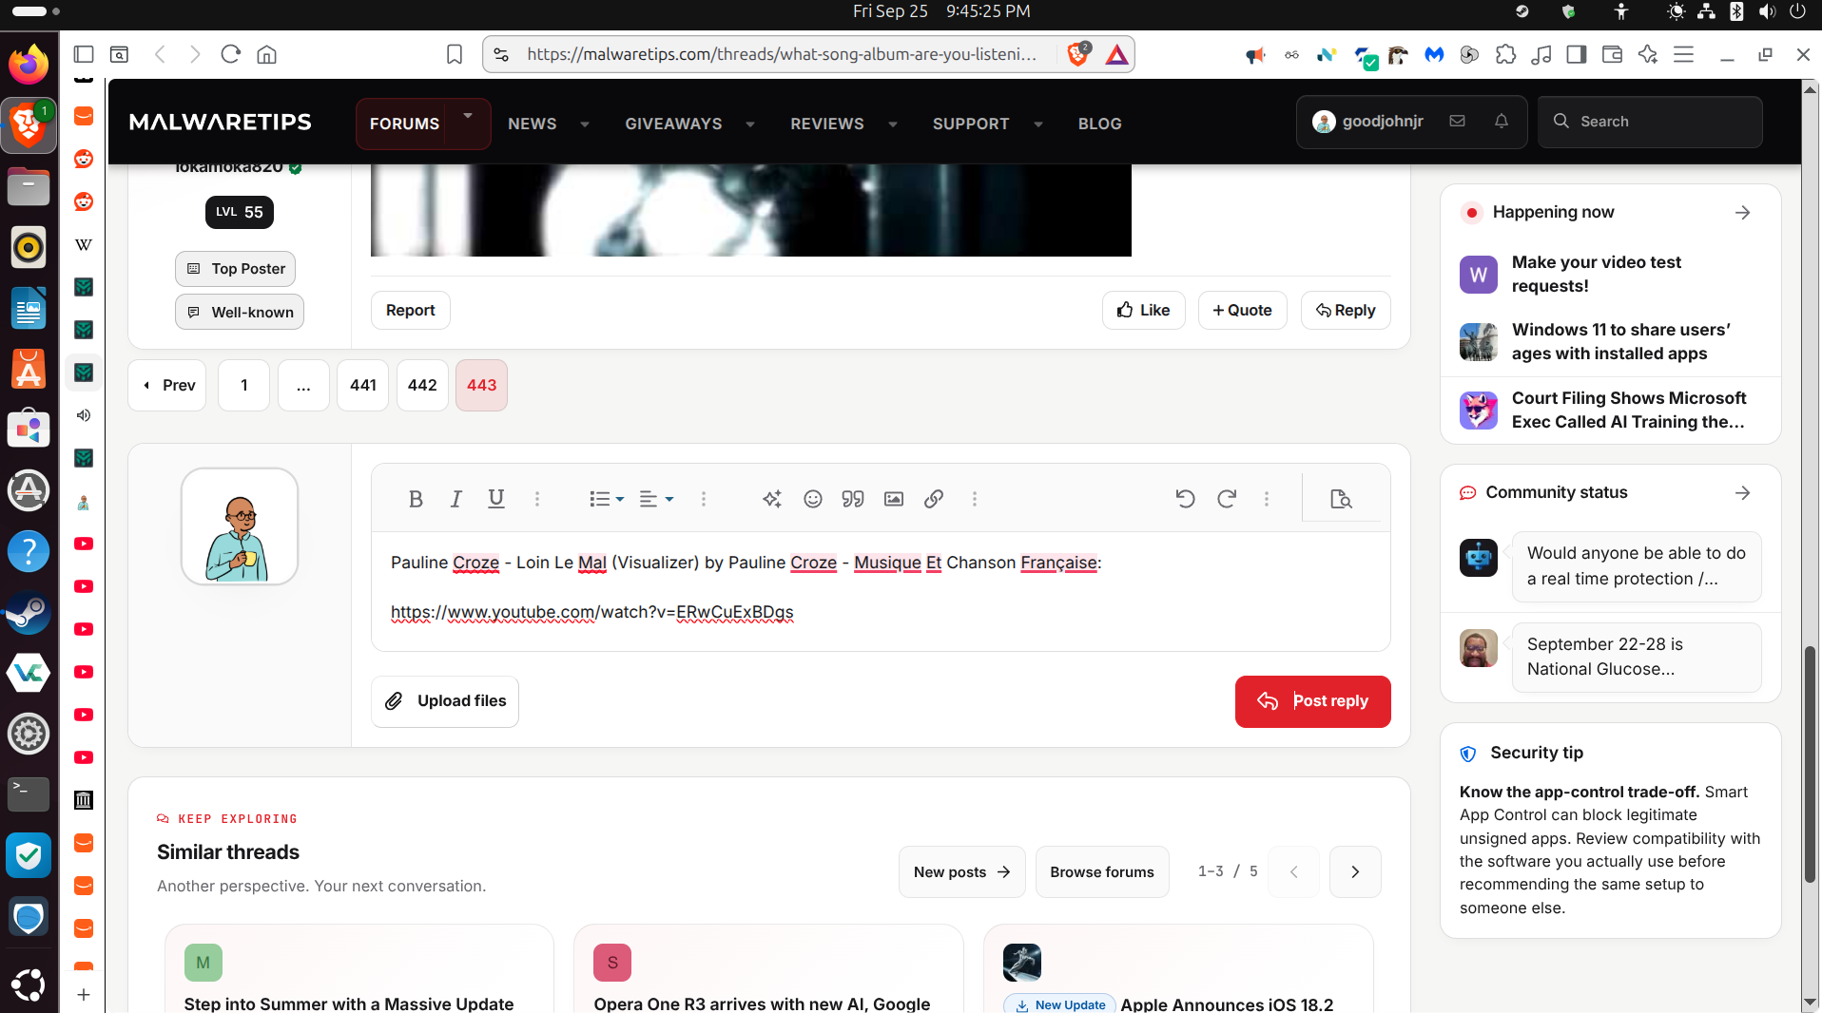Open the AI sparkle tool in editor

point(772,499)
